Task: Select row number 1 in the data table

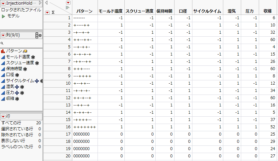Action: (x=69, y=18)
